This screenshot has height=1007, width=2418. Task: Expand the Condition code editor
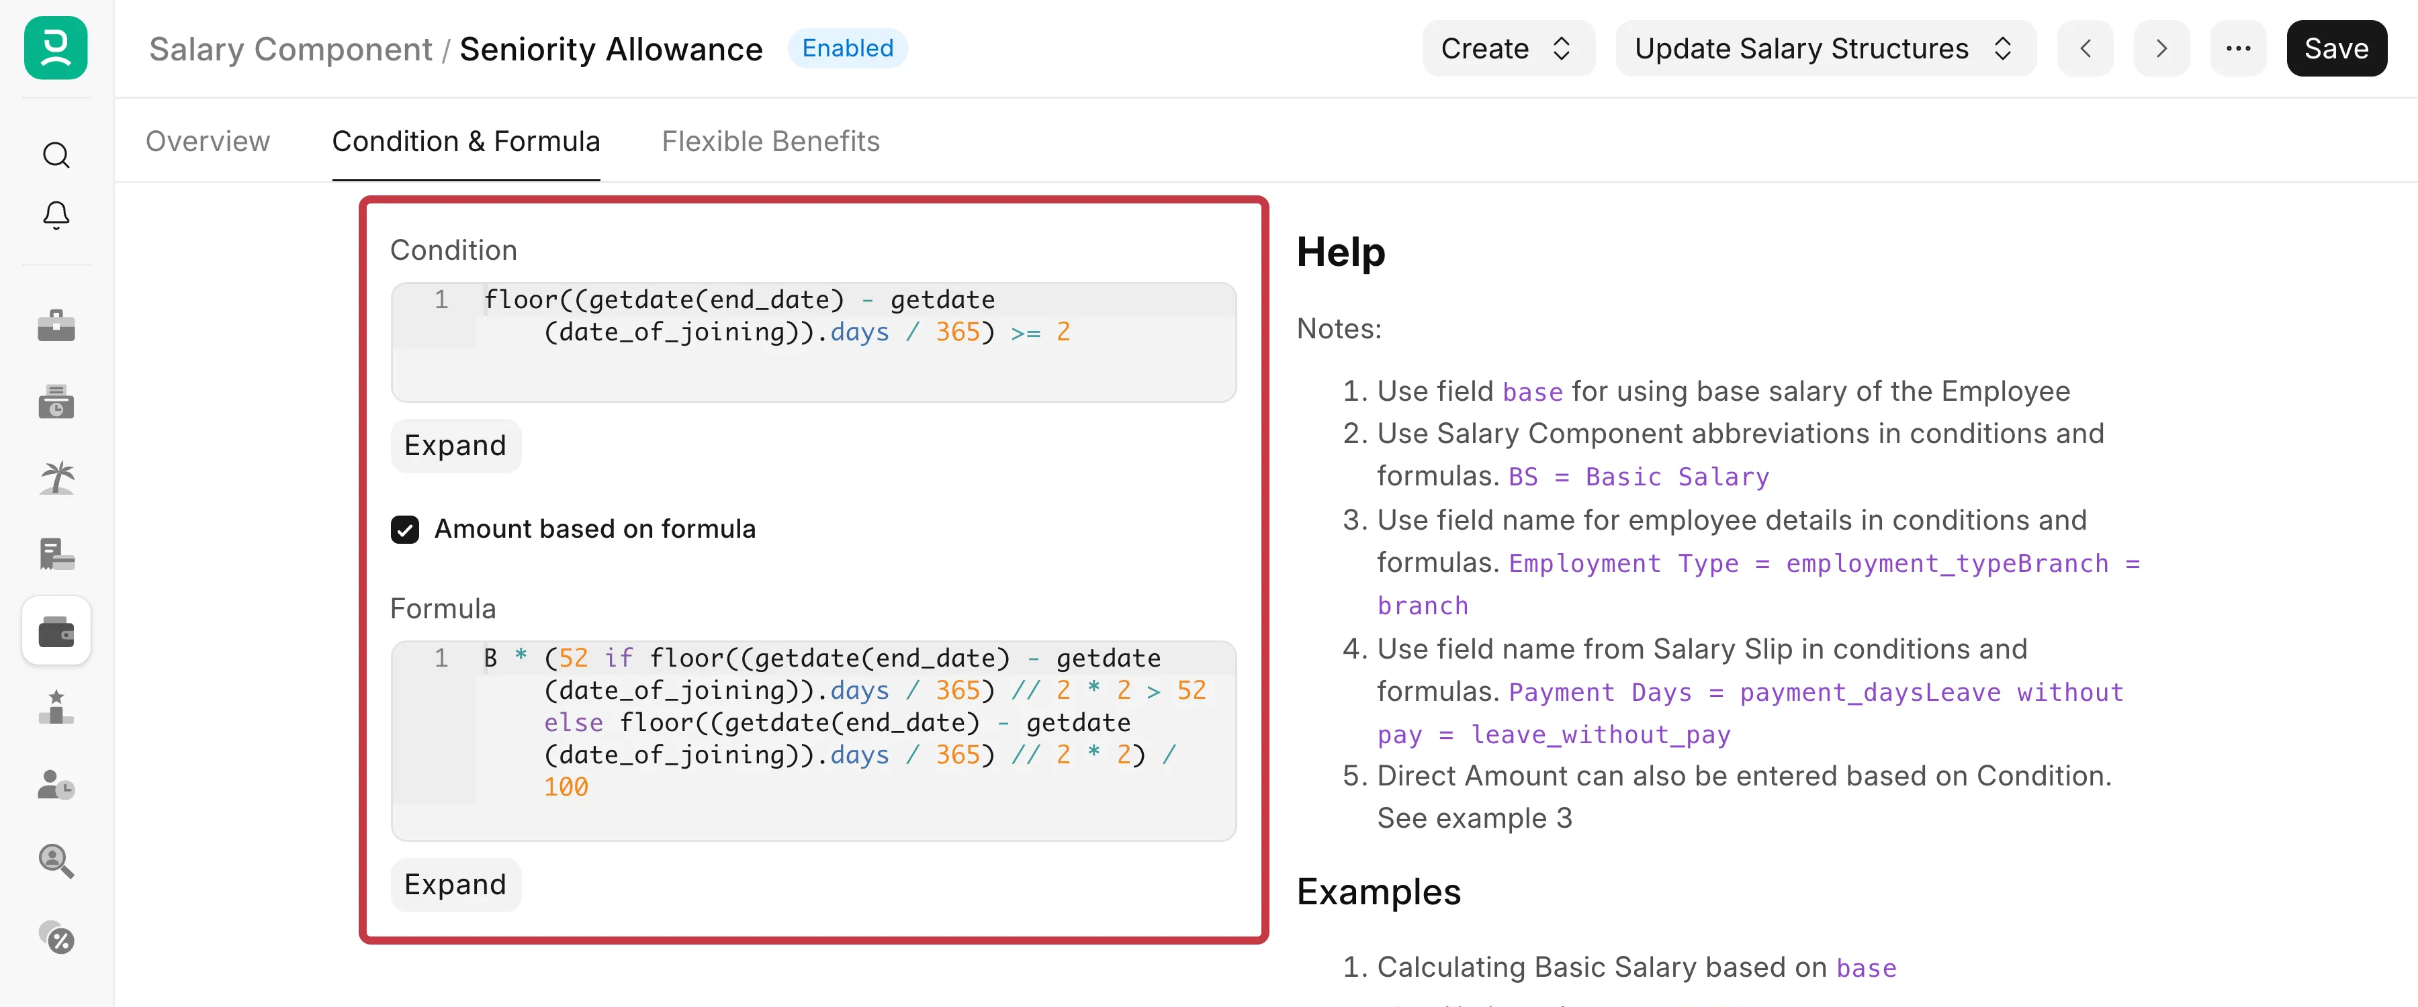(x=455, y=446)
